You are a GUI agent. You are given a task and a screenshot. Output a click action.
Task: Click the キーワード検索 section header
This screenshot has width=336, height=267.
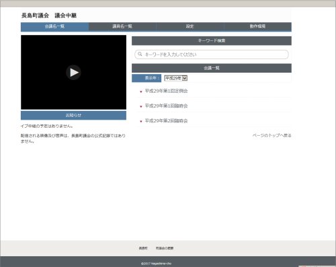click(x=212, y=40)
